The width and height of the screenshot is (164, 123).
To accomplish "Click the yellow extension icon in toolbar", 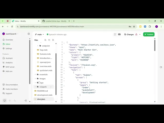I will pyautogui.click(x=140, y=27).
